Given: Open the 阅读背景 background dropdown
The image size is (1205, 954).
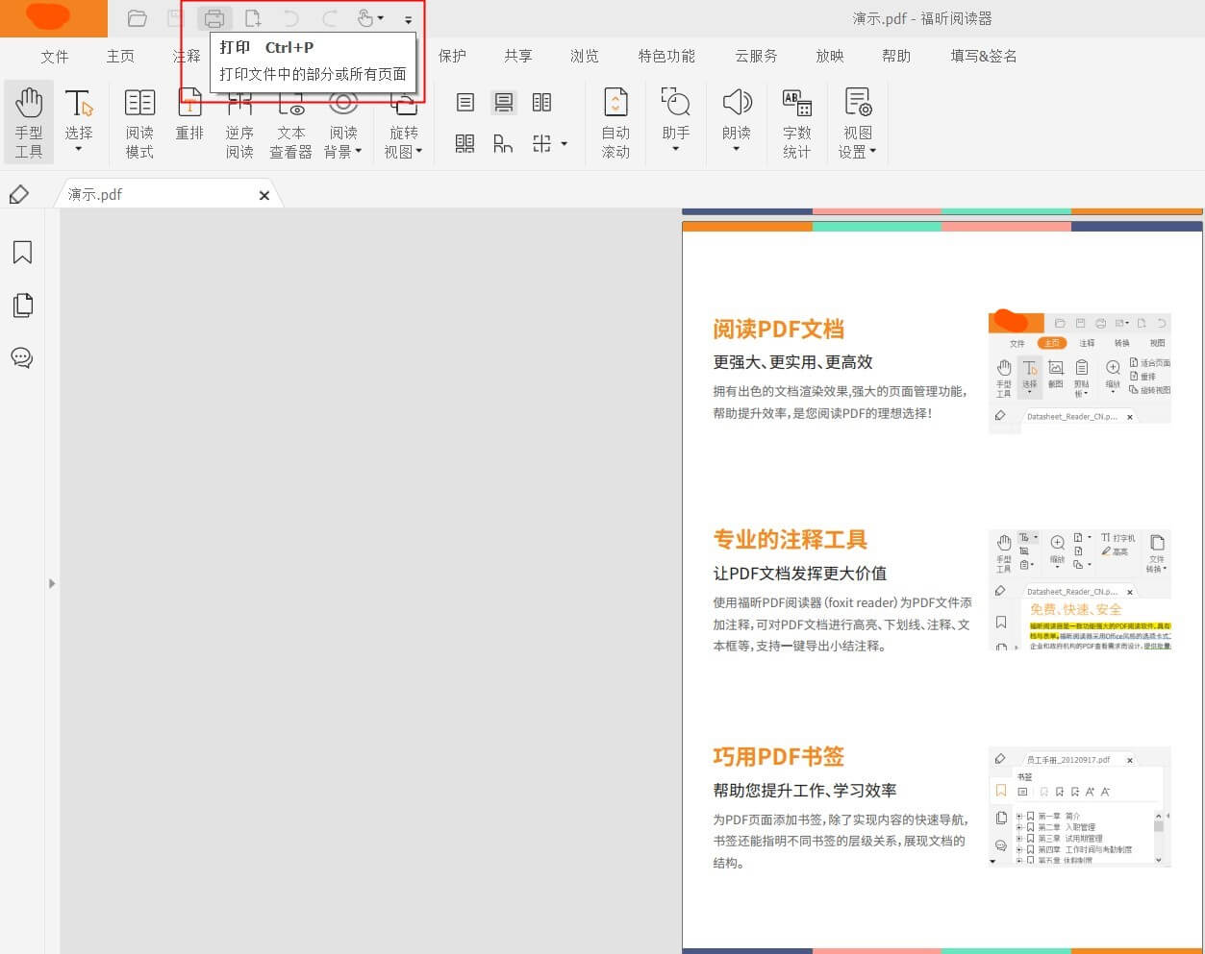Looking at the screenshot, I should [342, 123].
